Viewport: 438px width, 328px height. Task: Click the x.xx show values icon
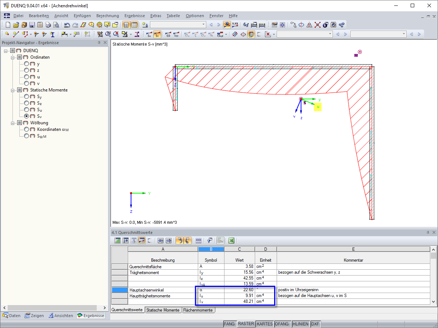coord(235,25)
